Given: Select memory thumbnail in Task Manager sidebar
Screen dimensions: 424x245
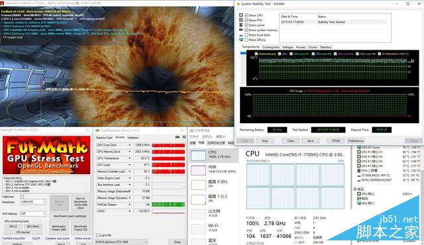Looking at the screenshot, I should 198,170.
